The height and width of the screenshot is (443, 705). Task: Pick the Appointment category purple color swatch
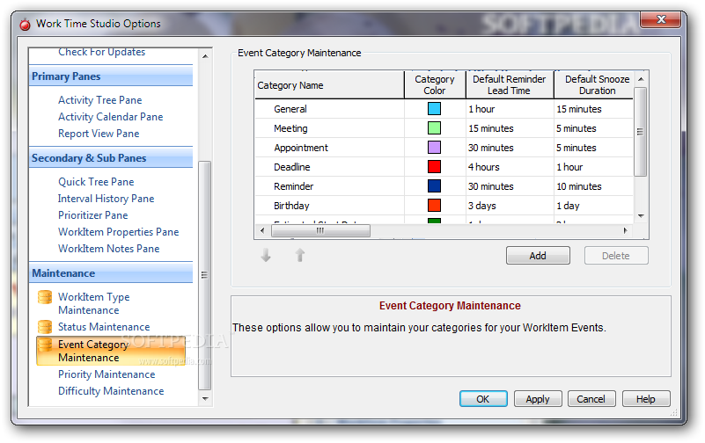click(x=434, y=147)
